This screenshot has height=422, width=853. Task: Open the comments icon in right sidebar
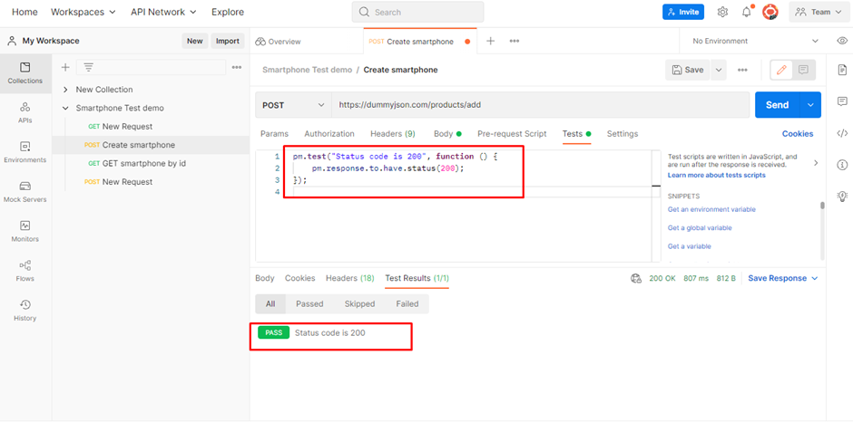click(842, 101)
